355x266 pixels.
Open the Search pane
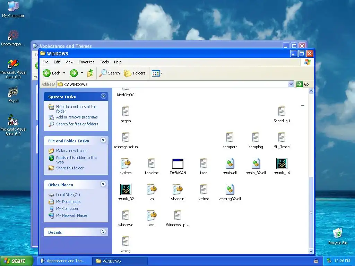click(110, 73)
